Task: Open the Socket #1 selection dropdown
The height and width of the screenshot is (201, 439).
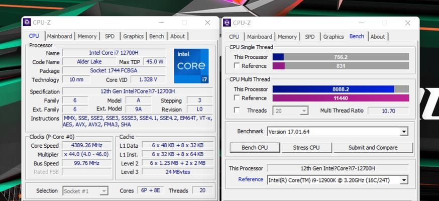Action: pos(85,191)
